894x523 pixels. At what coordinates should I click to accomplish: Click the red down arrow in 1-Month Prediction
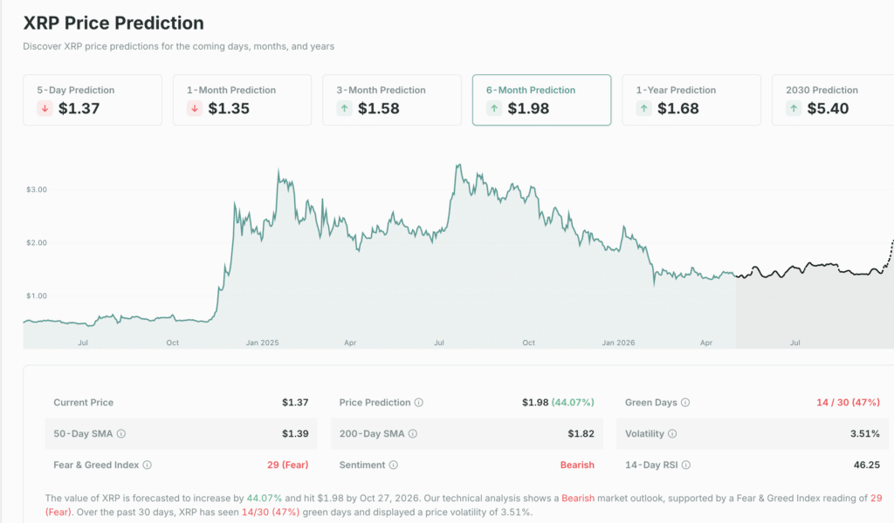[x=195, y=109]
